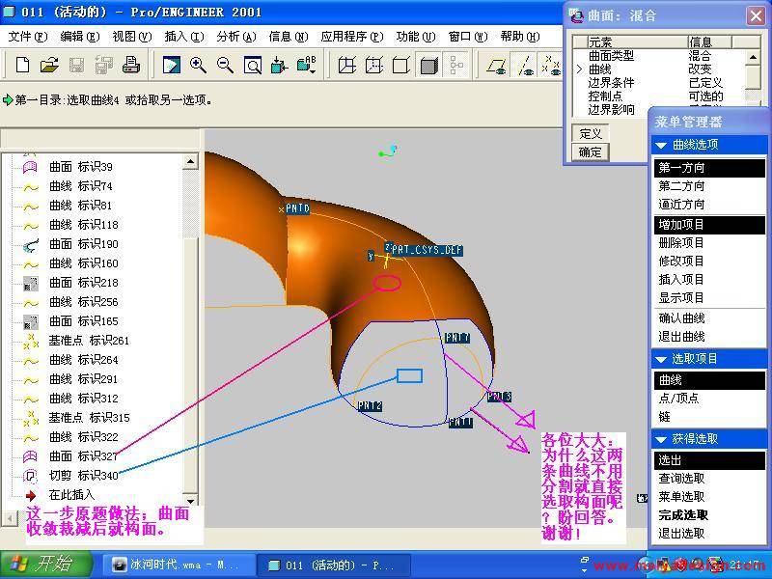Click the Open file folder icon
The height and width of the screenshot is (579, 772).
(x=49, y=66)
